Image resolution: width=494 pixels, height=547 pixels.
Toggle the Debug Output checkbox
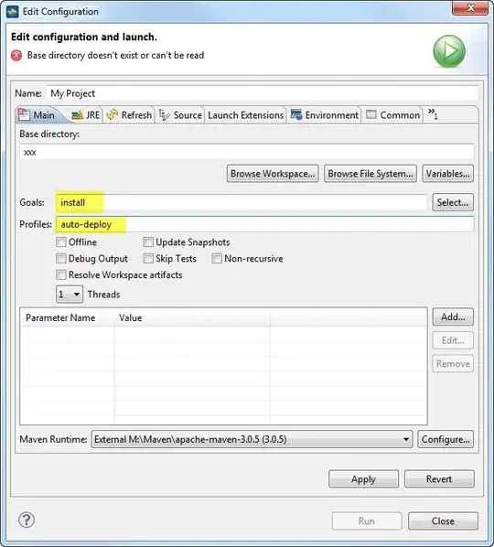tap(61, 258)
